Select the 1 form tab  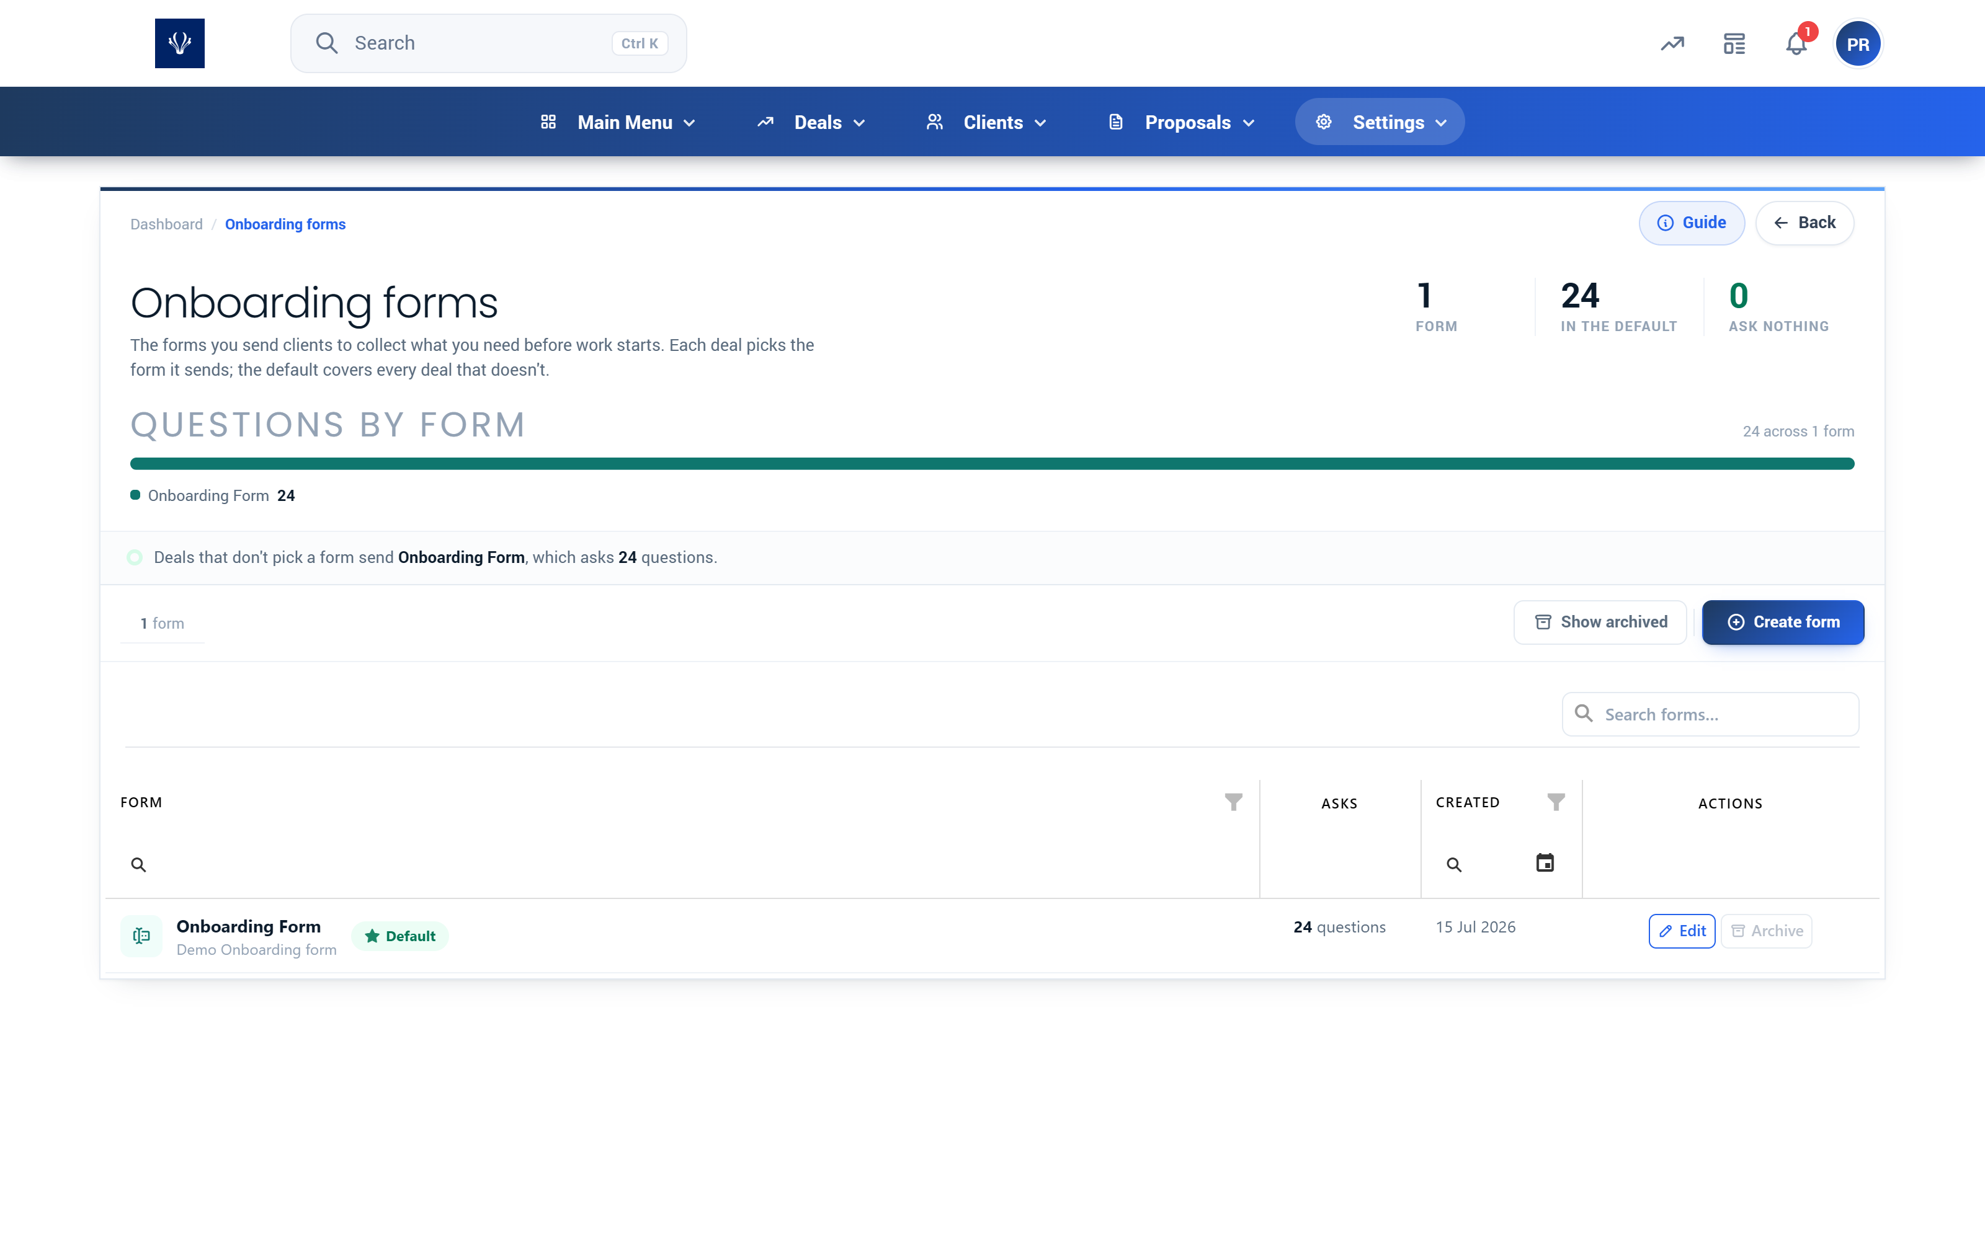[x=163, y=623]
